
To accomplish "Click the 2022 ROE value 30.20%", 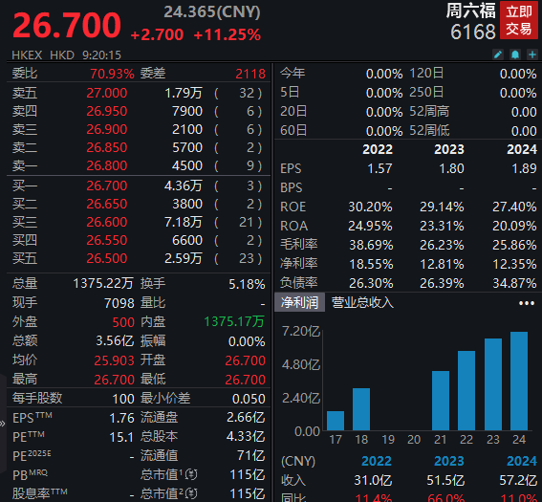I will [x=370, y=207].
